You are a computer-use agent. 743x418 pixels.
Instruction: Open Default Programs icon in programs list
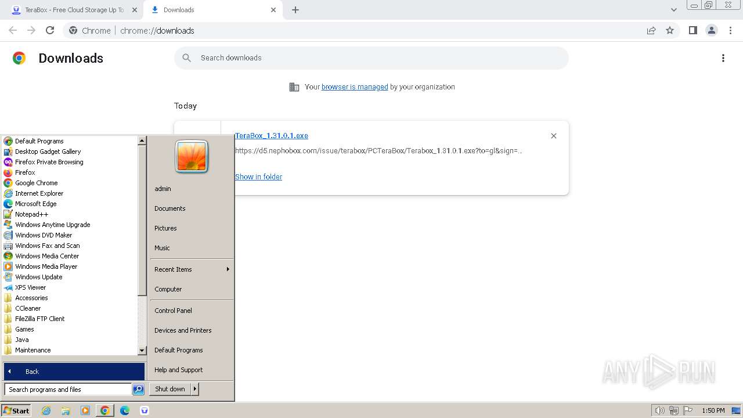click(x=8, y=141)
